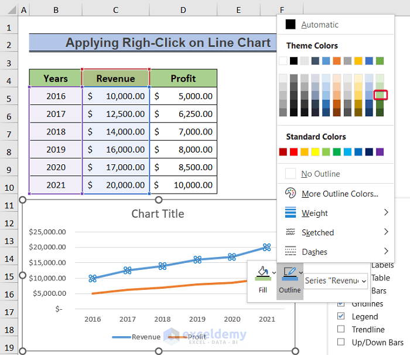410x355 pixels.
Task: Click the Dashes dotted lines icon
Action: pyautogui.click(x=291, y=251)
